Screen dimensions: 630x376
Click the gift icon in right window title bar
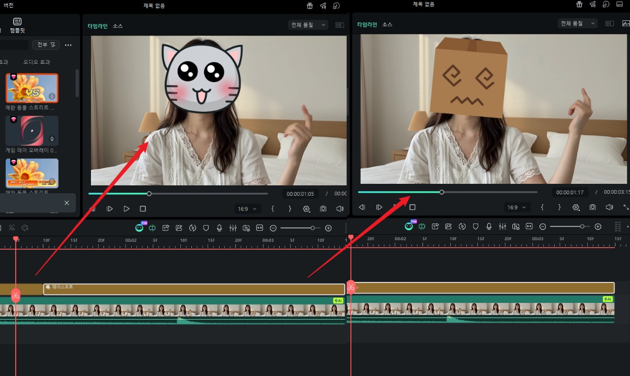tap(579, 4)
